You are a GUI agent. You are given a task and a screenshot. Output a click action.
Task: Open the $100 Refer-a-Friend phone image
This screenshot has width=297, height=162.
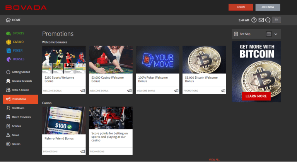click(64, 120)
